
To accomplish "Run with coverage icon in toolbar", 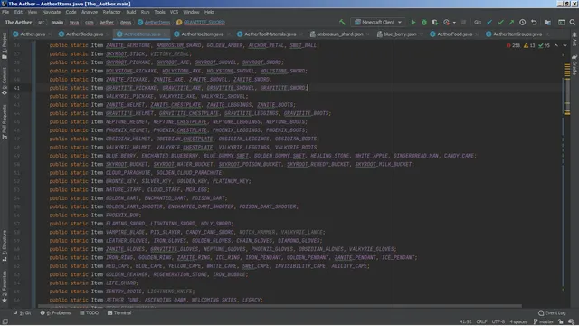I will click(x=435, y=22).
